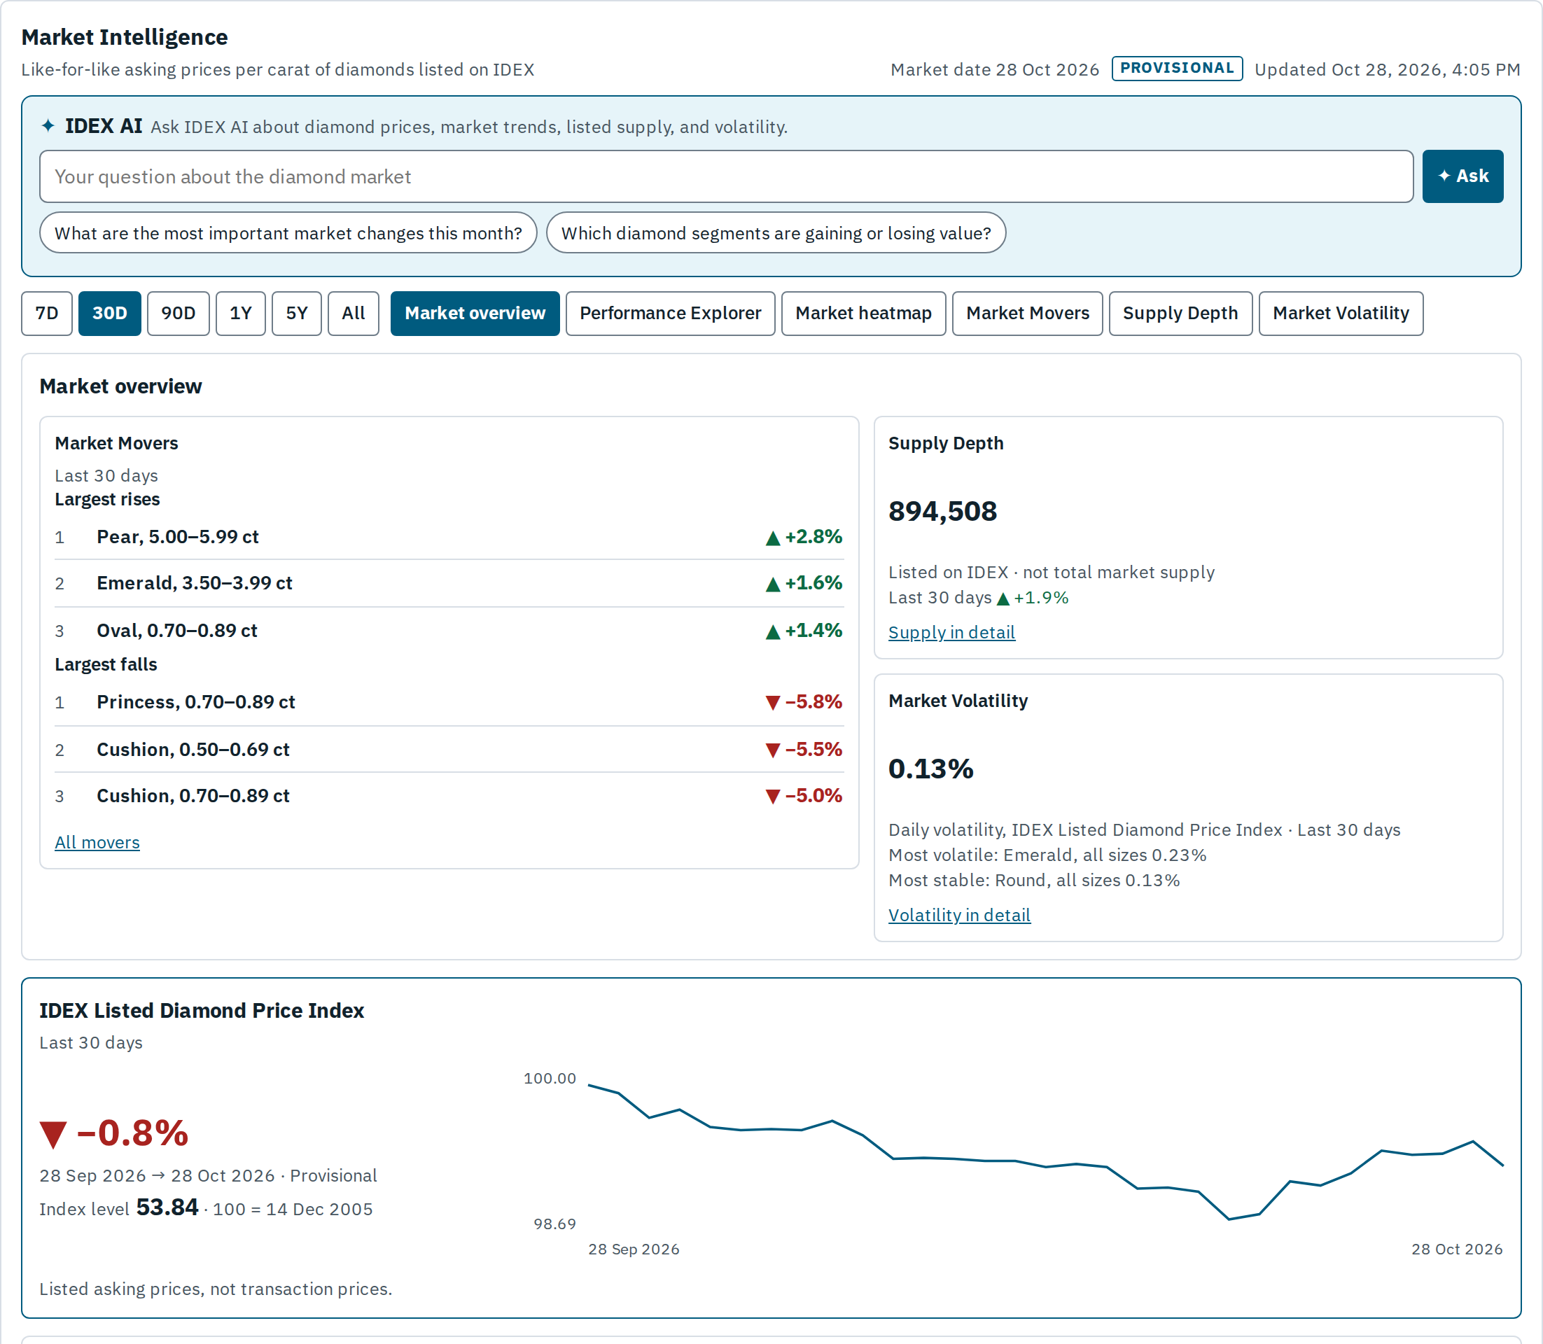
Task: Click the green up arrow beside +2.8%
Action: coord(773,538)
